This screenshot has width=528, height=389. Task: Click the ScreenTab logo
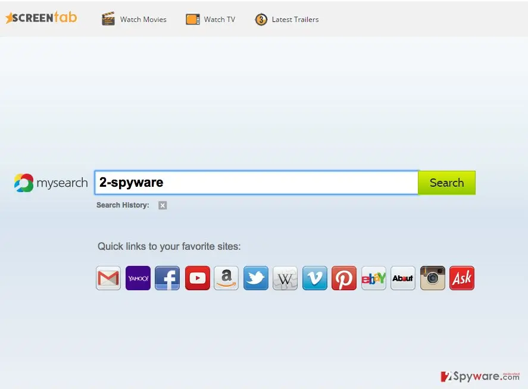tap(41, 17)
